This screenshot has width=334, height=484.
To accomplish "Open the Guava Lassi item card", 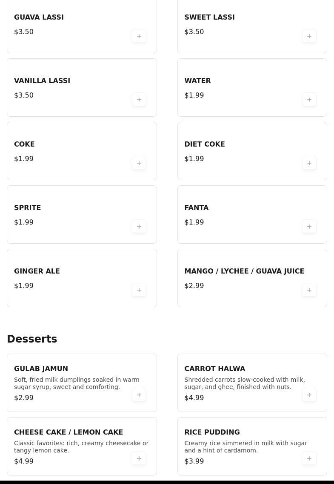I will coord(82,24).
